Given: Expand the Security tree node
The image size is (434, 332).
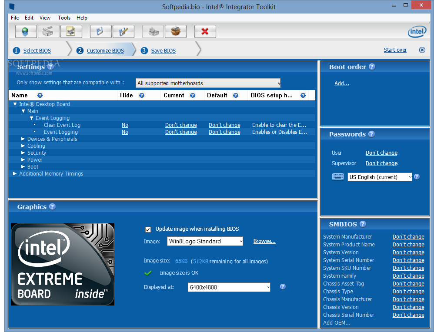Looking at the screenshot, I should [23, 153].
